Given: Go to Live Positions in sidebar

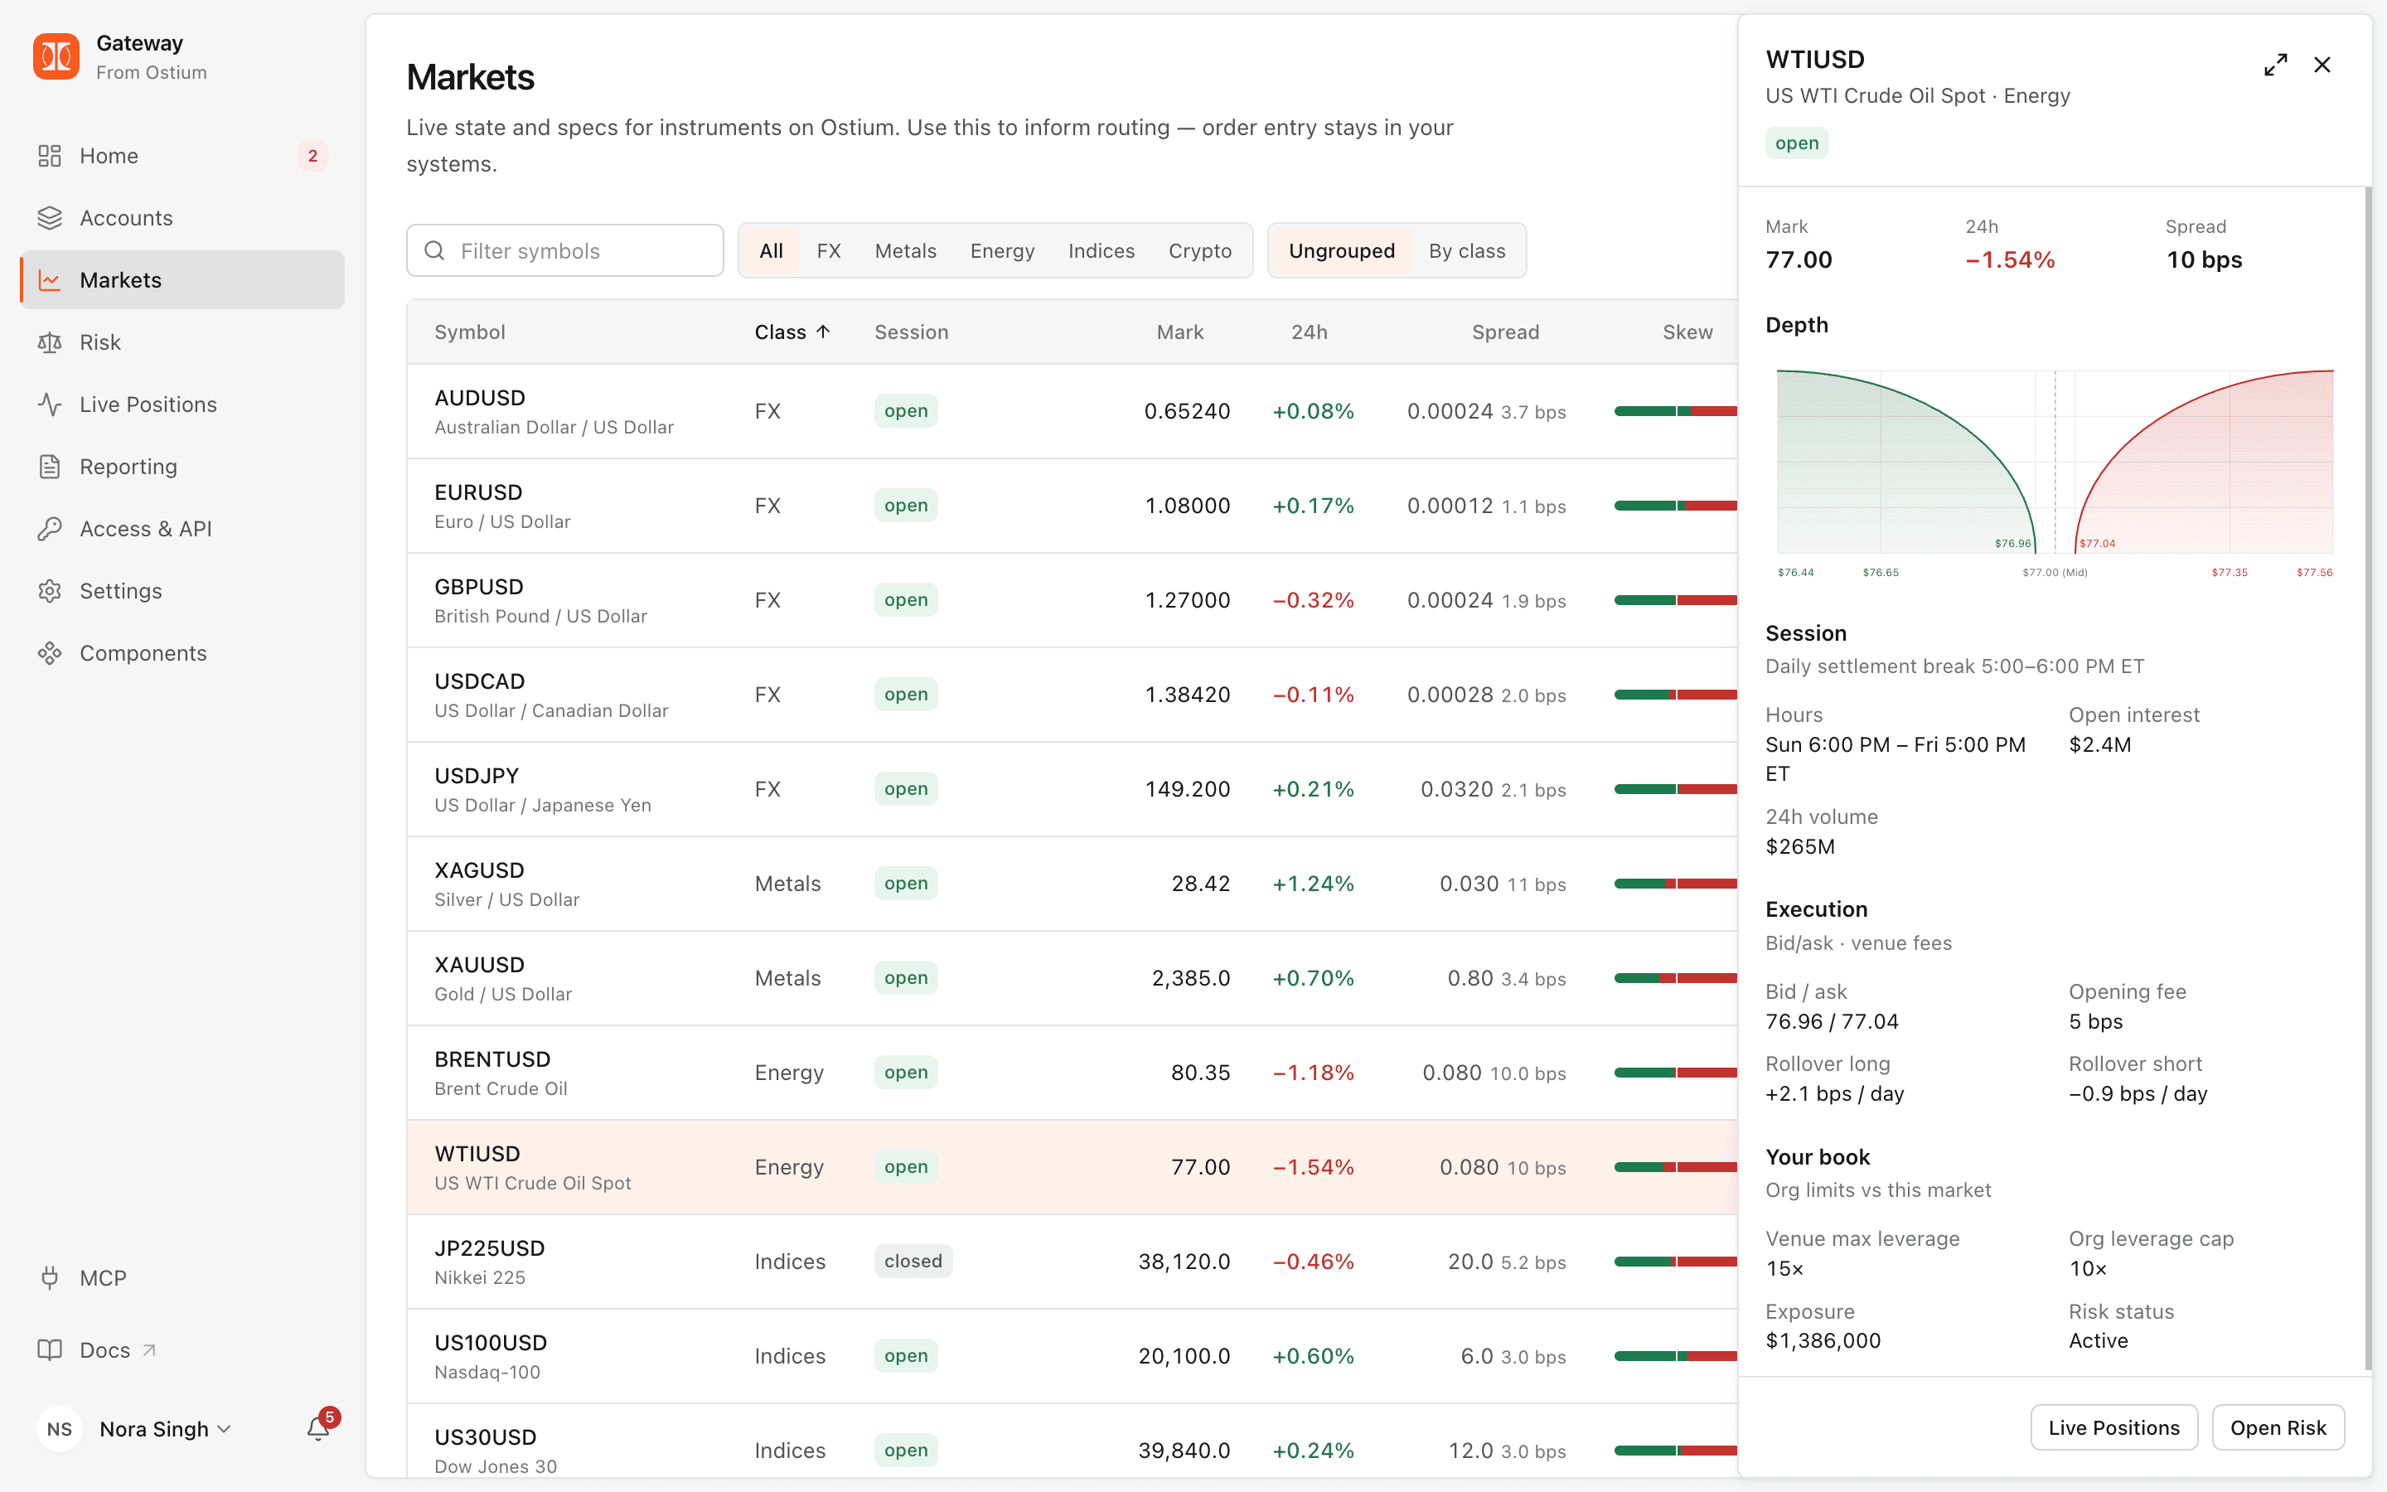Looking at the screenshot, I should [x=182, y=404].
